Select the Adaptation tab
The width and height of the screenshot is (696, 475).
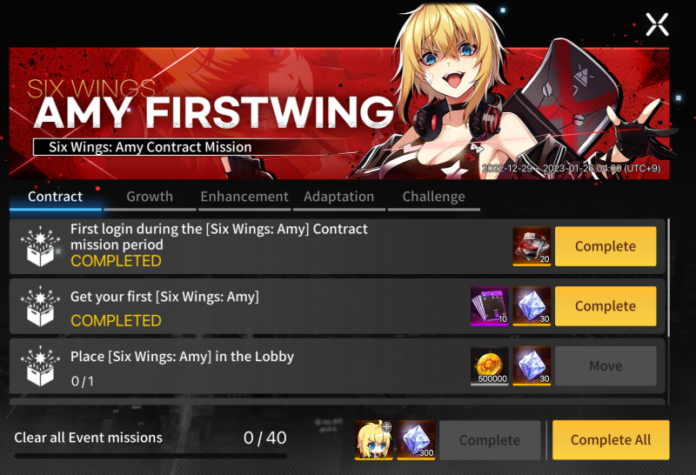click(338, 197)
